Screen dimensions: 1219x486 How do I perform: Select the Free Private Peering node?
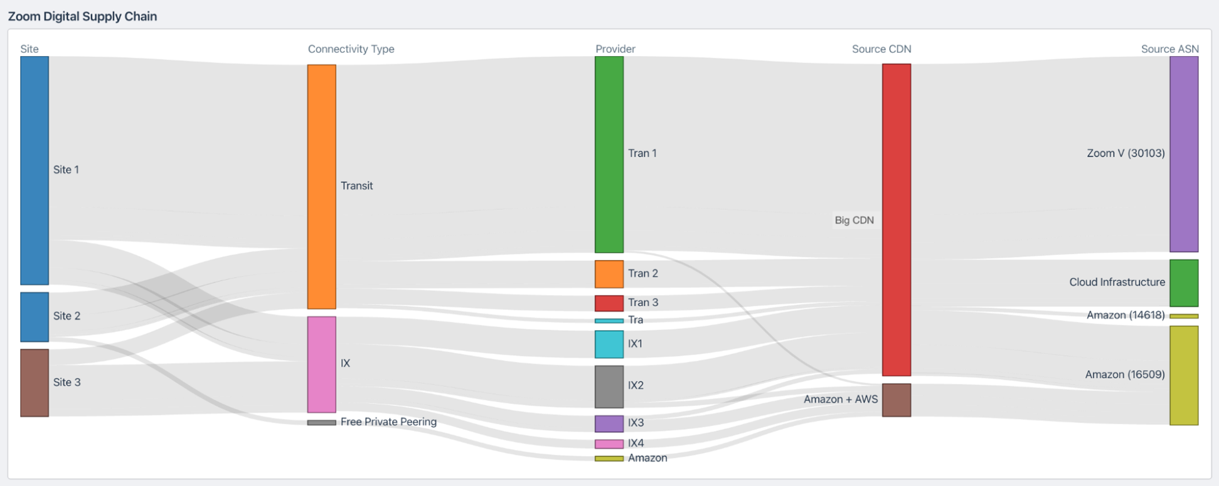pos(322,423)
